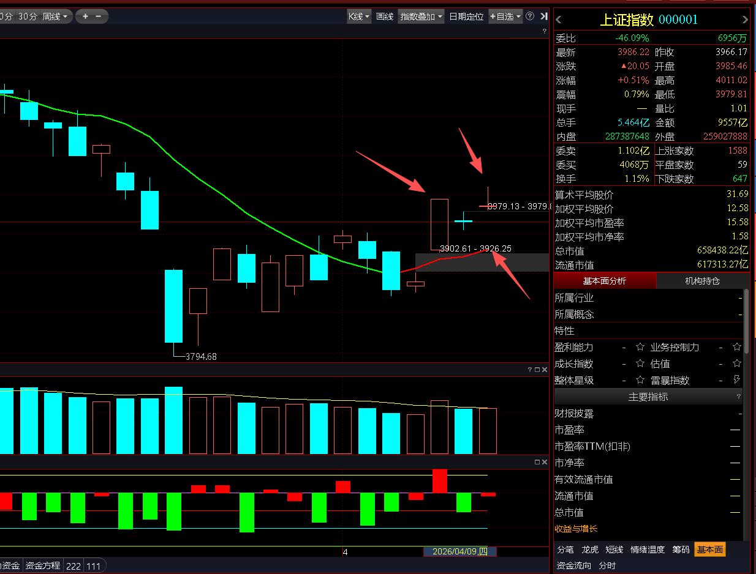The image size is (756, 574).
Task: Click the lightning icon beside 雷暴指数
Action: pos(736,380)
